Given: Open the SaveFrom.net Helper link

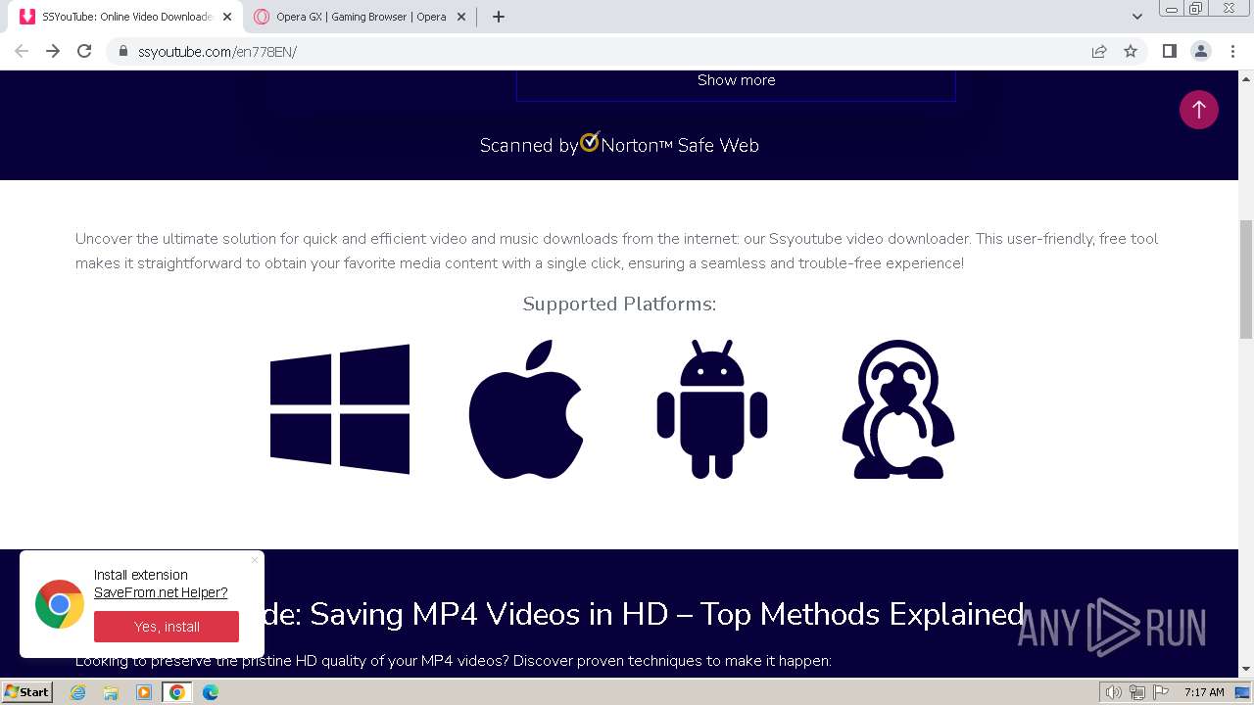Looking at the screenshot, I should tap(161, 592).
